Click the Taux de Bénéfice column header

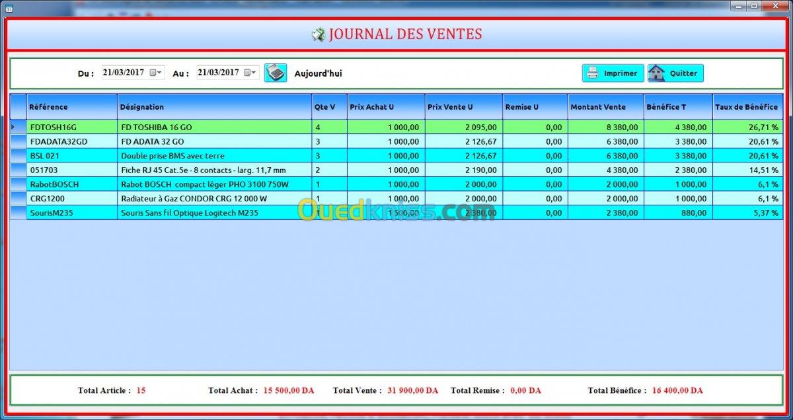(x=747, y=107)
